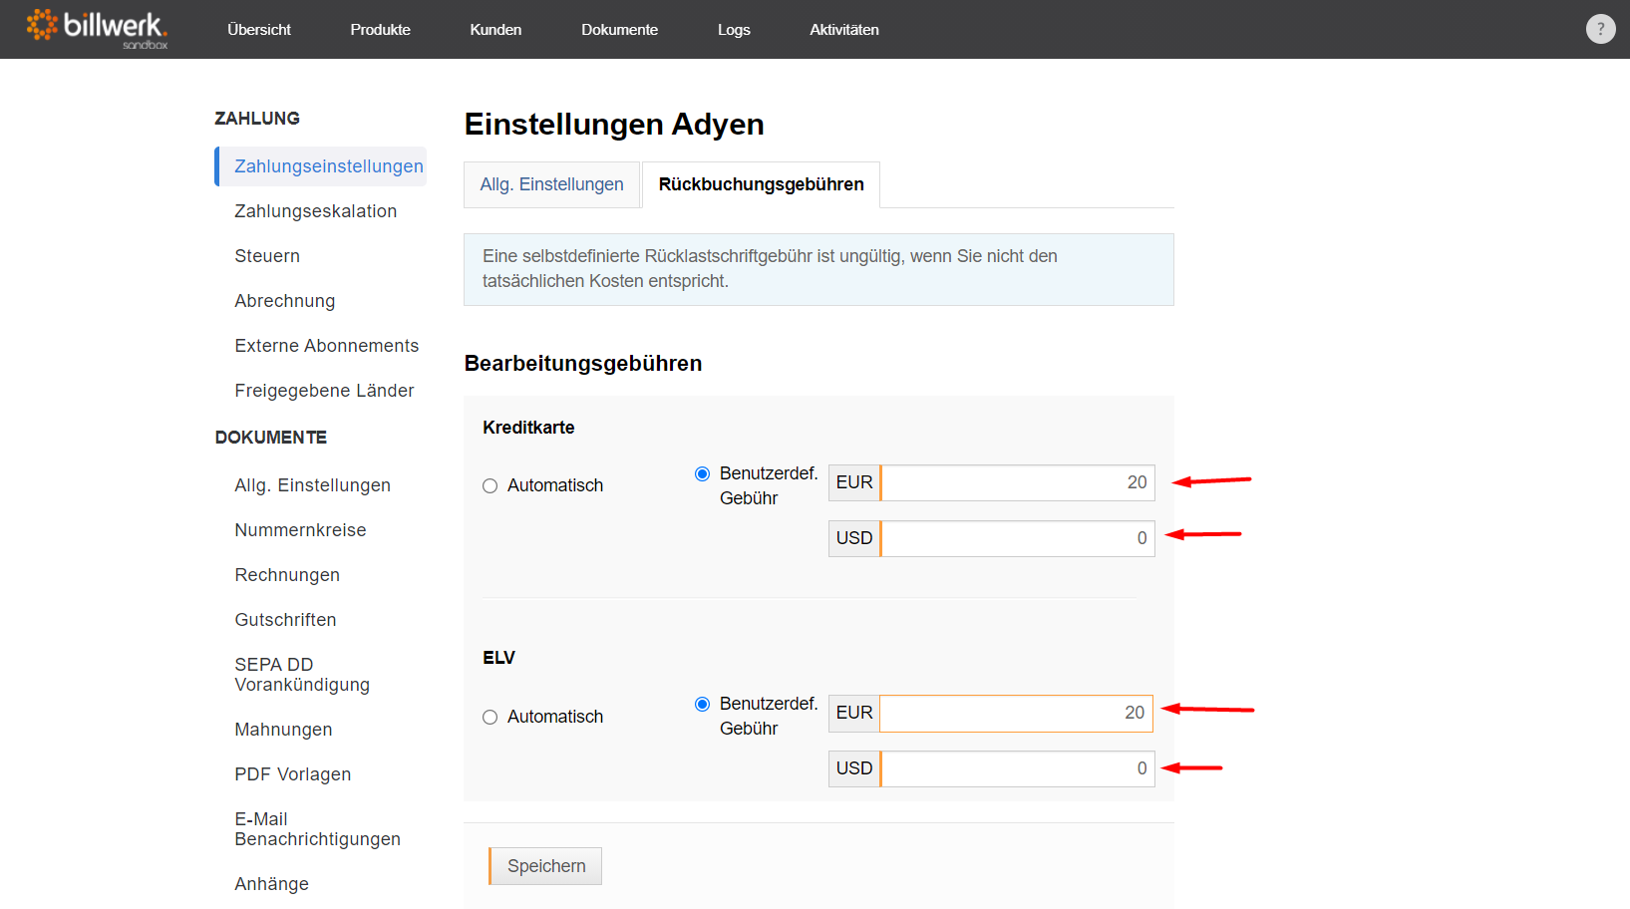
Task: Open Abrechnung in the sidebar
Action: pos(284,301)
